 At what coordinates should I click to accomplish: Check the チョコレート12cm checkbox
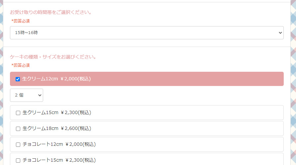pyautogui.click(x=18, y=144)
